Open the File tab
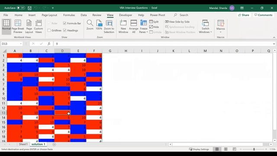This screenshot has width=277, height=156. click(x=6, y=15)
